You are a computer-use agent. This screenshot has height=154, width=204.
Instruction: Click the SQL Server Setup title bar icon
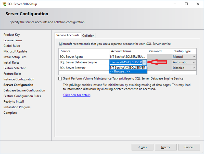coord(4,4)
